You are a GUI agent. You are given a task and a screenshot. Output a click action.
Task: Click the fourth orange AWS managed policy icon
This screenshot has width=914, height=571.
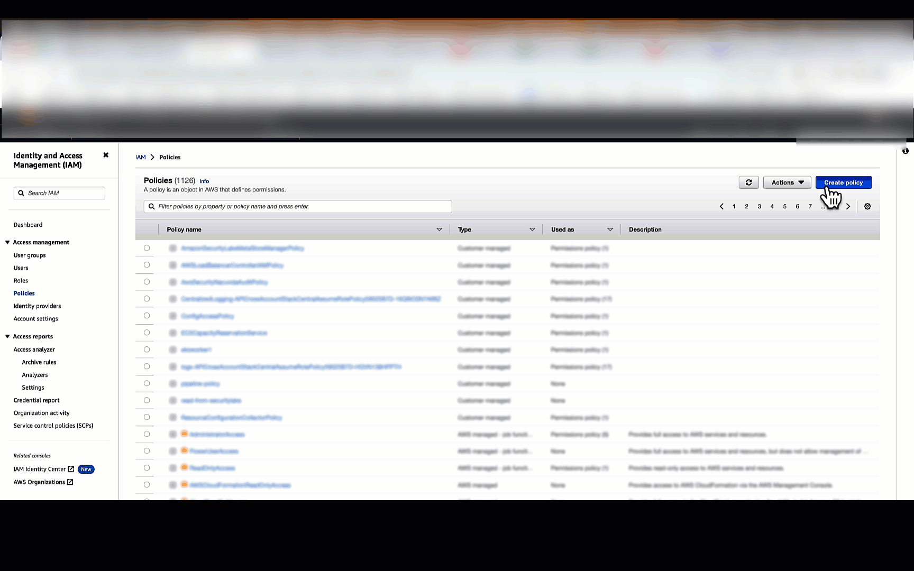[x=184, y=484]
